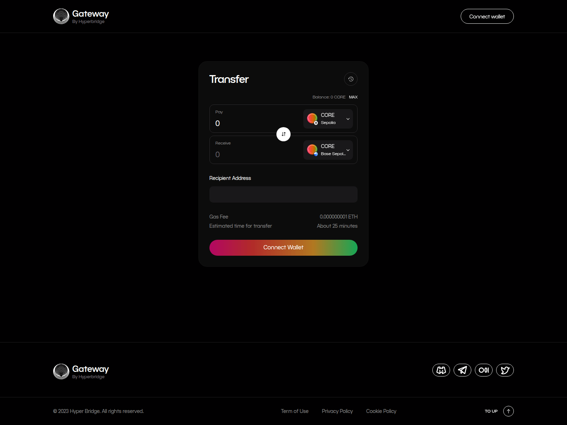Image resolution: width=567 pixels, height=425 pixels.
Task: Click 'By Hyperbridge' text in the header
Action: coord(88,22)
